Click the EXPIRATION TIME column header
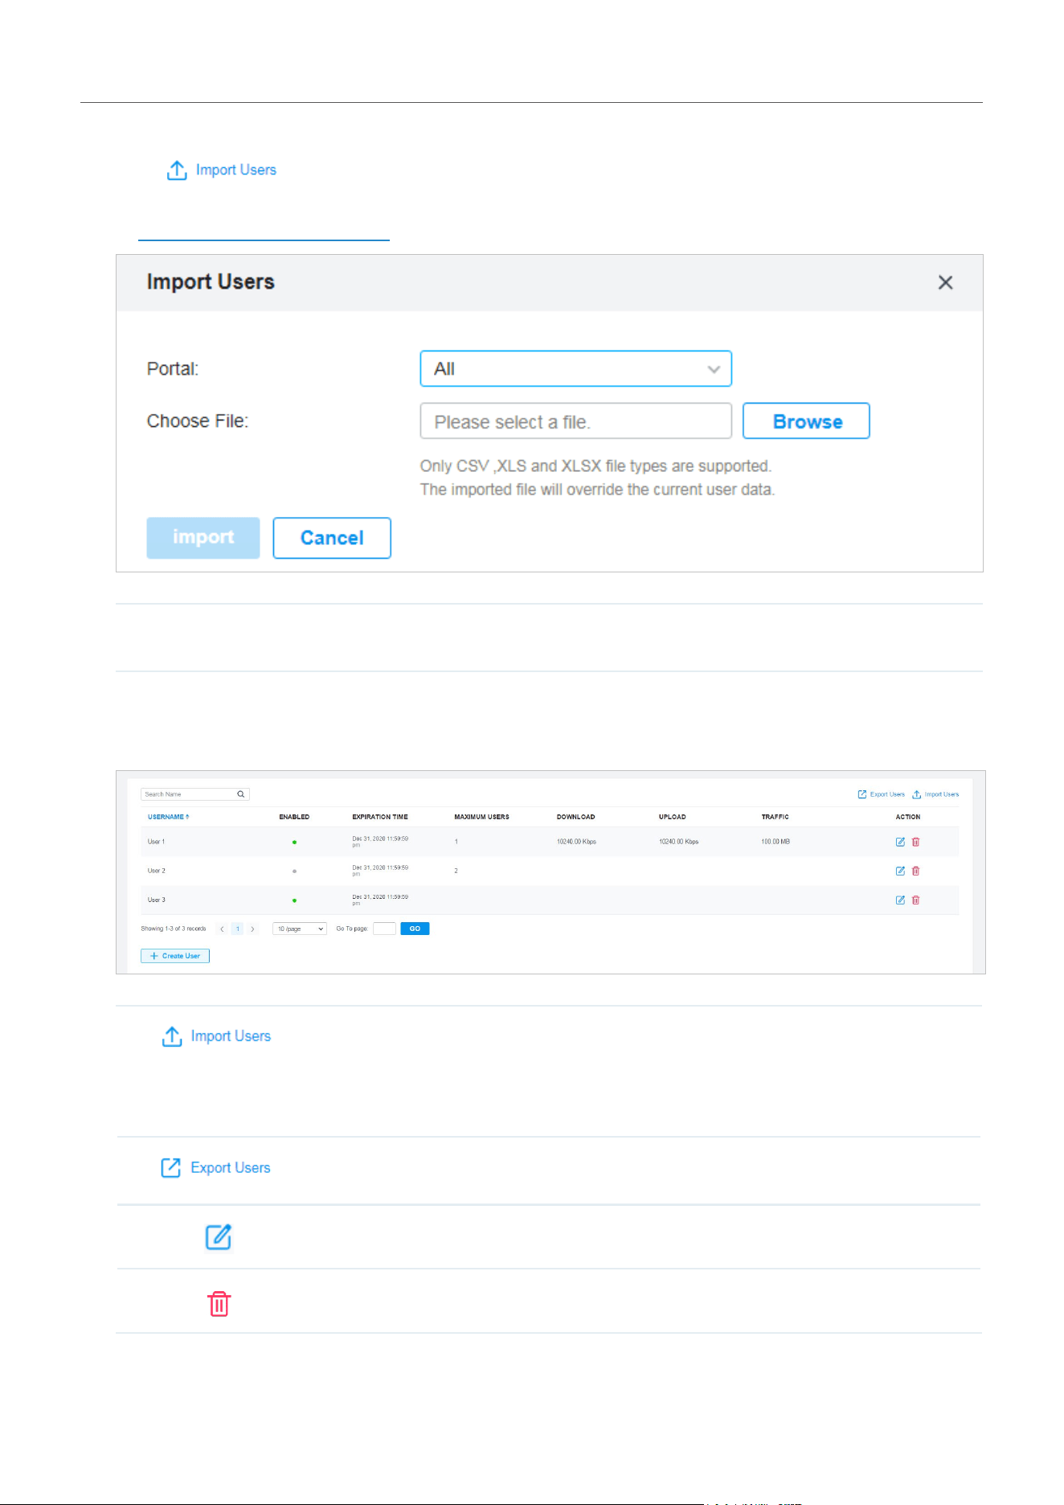Viewport: 1064px width, 1505px height. [x=380, y=817]
